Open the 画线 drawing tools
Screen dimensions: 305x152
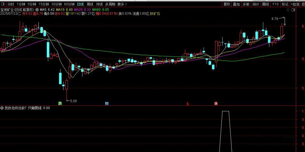(265, 4)
